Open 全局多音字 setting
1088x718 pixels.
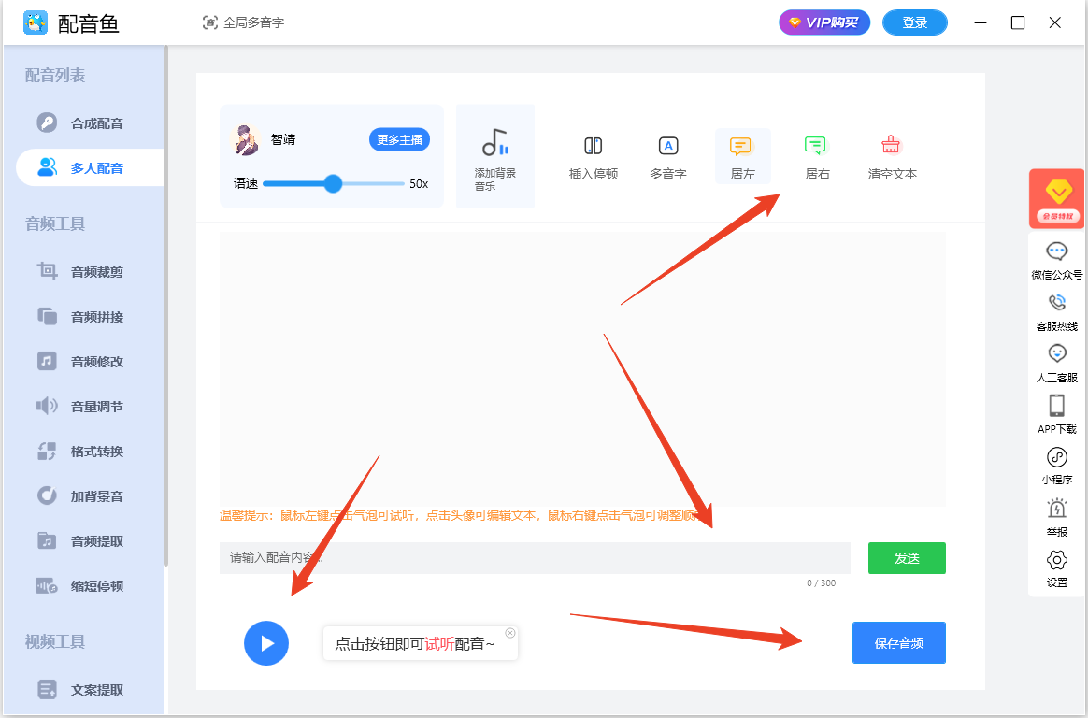click(x=243, y=22)
